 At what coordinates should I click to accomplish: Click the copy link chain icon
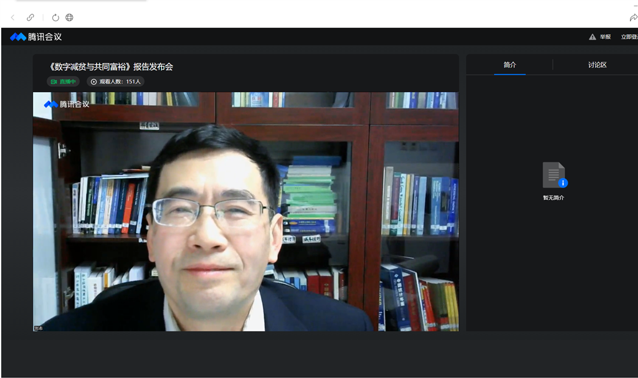(31, 17)
